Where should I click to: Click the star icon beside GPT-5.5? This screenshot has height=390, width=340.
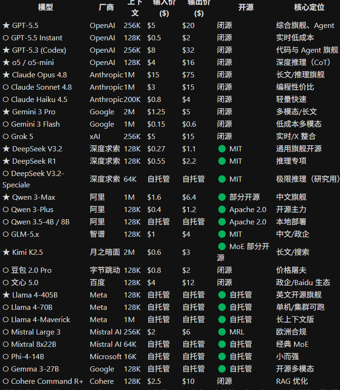[x=6, y=25]
